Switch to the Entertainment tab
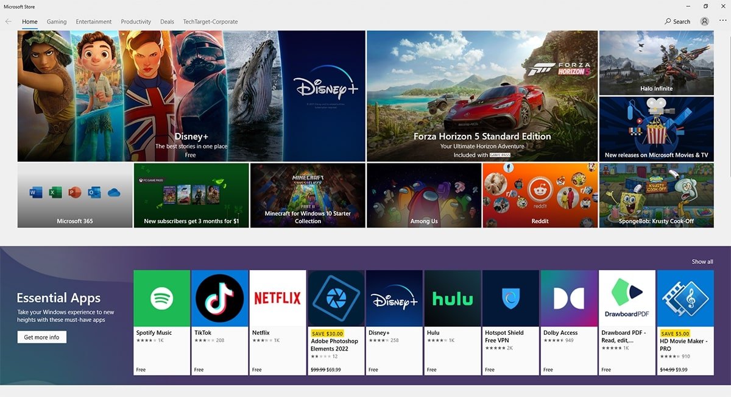The height and width of the screenshot is (397, 731). point(94,22)
